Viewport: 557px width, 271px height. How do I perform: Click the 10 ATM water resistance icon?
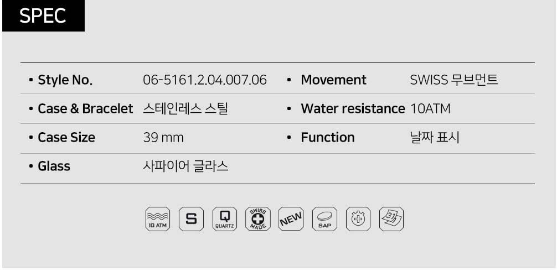click(158, 219)
